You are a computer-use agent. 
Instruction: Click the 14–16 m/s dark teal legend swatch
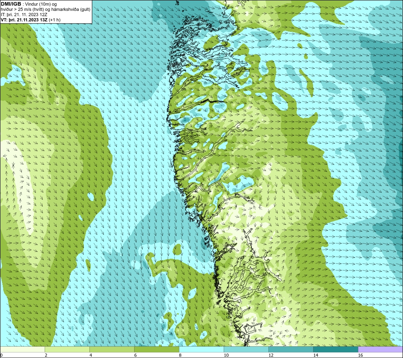coord(336,350)
